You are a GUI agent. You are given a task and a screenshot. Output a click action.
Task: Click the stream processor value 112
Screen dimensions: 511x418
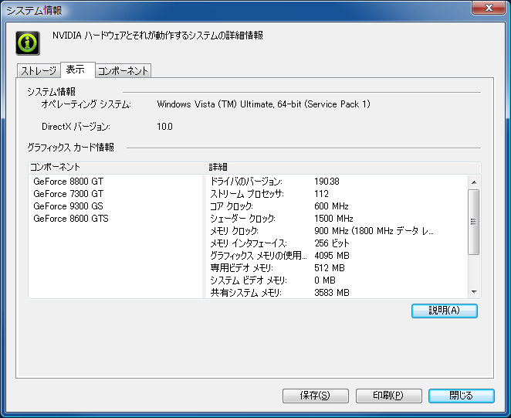tap(321, 194)
